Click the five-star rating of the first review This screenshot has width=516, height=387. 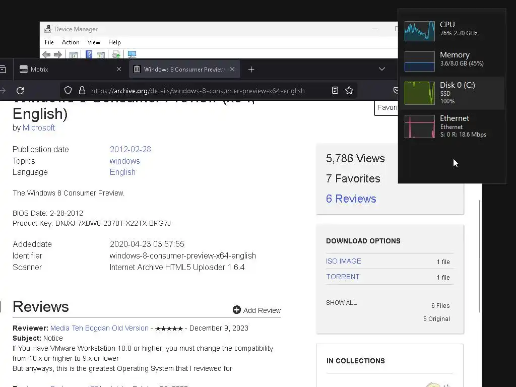[169, 329]
